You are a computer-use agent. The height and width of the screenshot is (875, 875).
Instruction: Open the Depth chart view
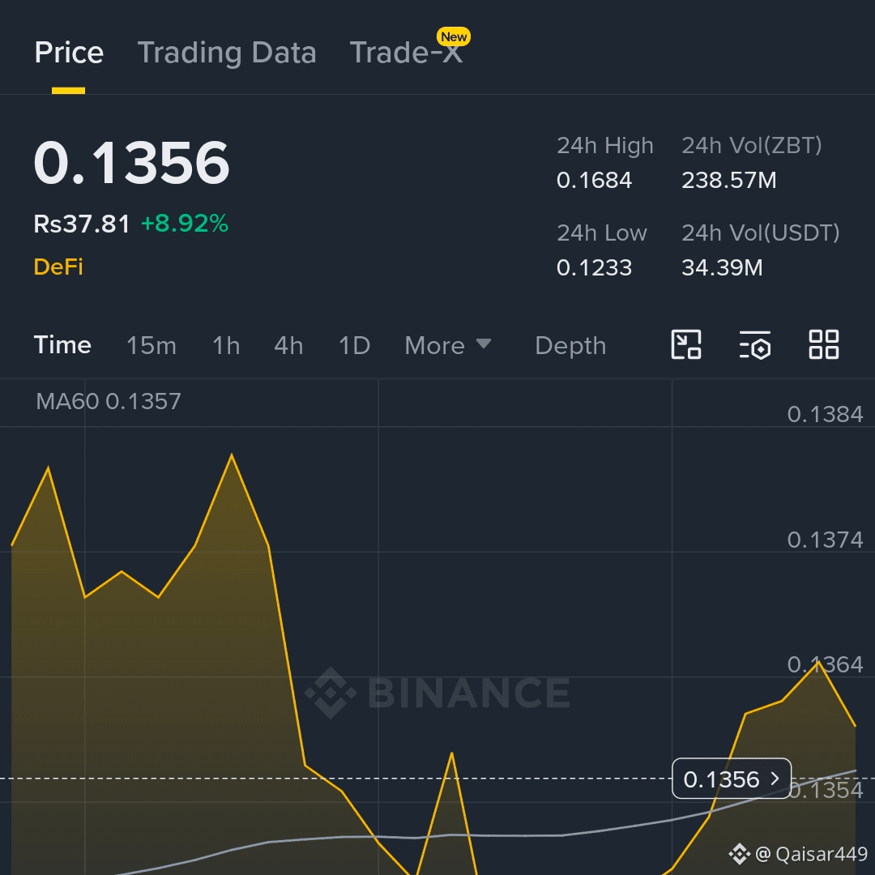pyautogui.click(x=570, y=345)
